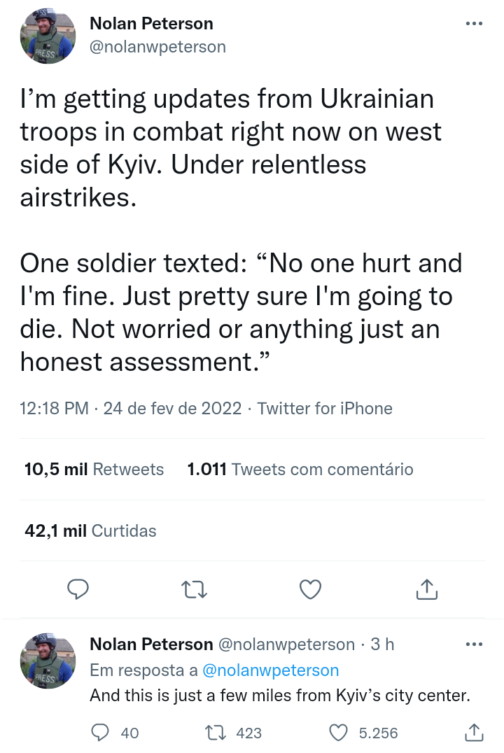
Task: Open the 12:18 PM timestamp link
Action: tap(55, 409)
